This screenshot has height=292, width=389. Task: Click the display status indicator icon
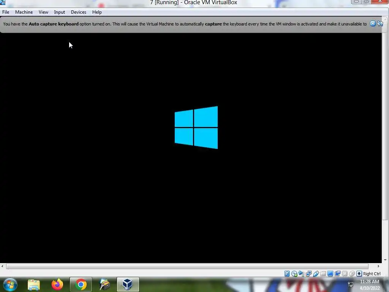[330, 274]
